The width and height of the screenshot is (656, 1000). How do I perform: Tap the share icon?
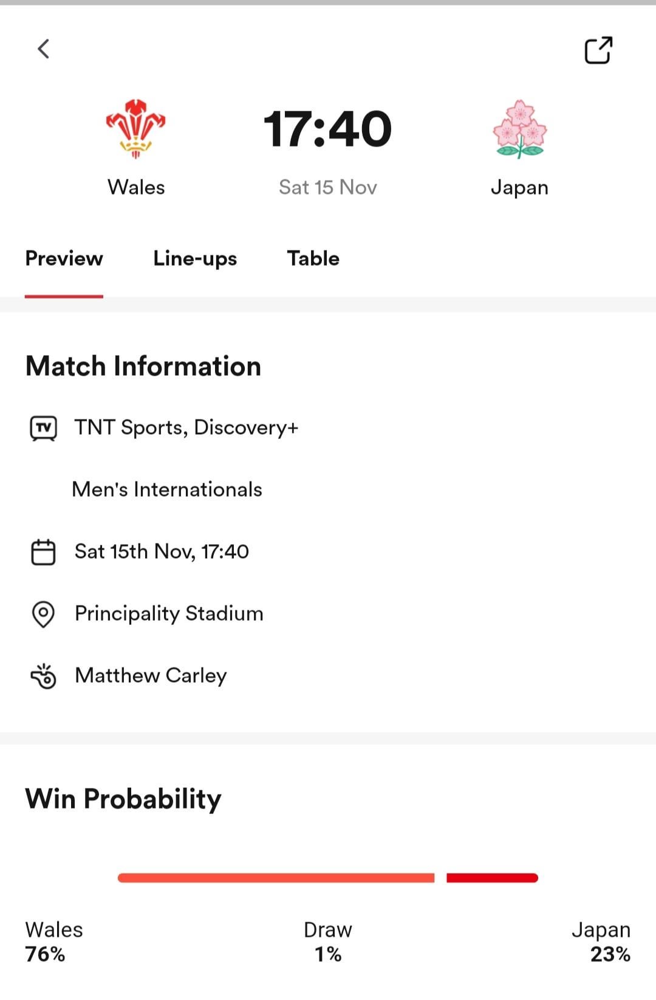coord(598,50)
